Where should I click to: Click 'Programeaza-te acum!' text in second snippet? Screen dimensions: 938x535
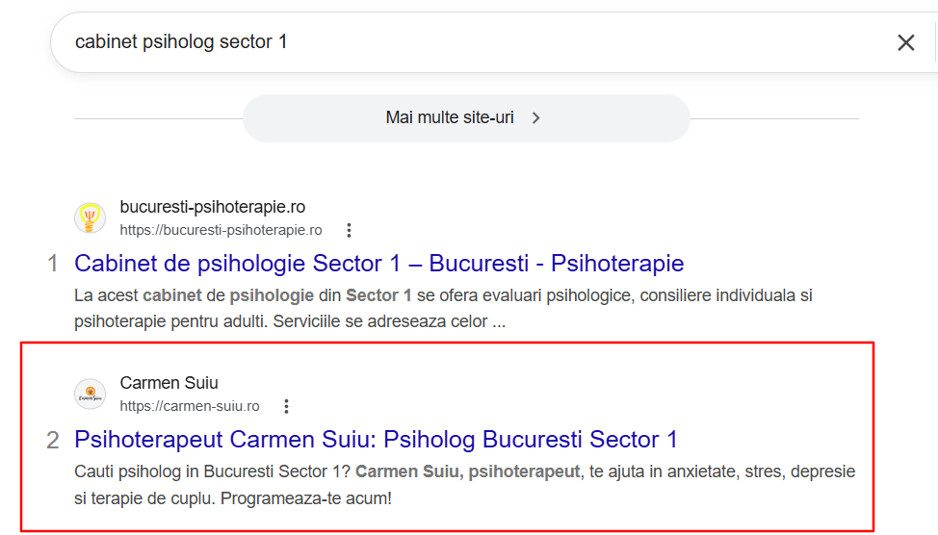305,497
